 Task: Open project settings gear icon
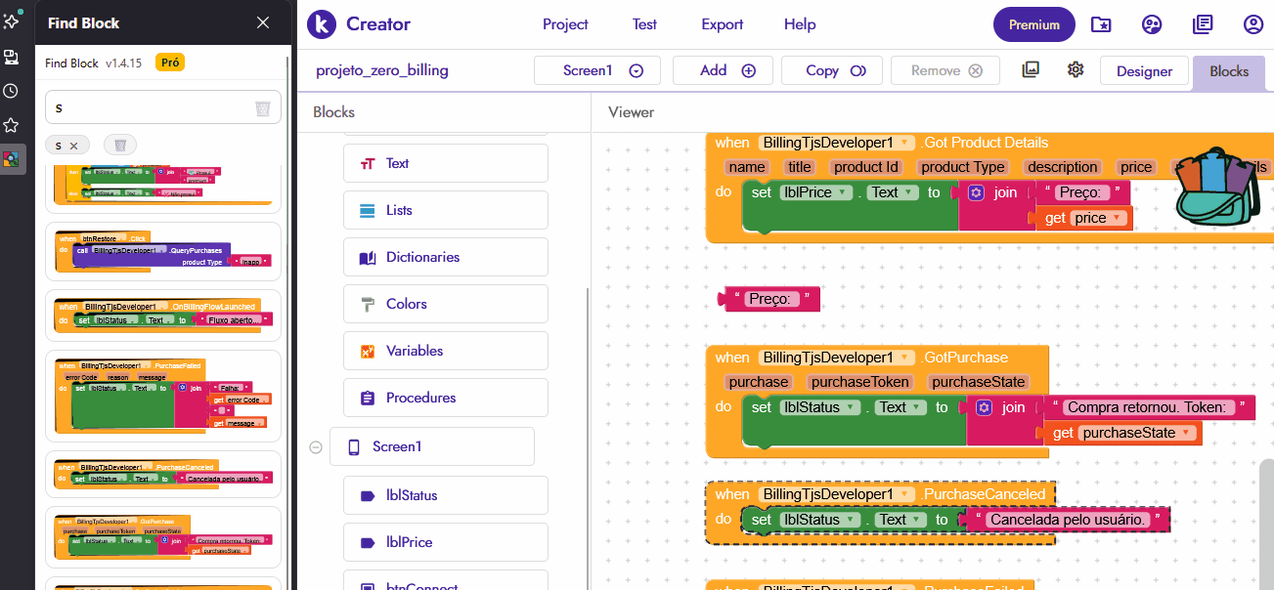1076,69
